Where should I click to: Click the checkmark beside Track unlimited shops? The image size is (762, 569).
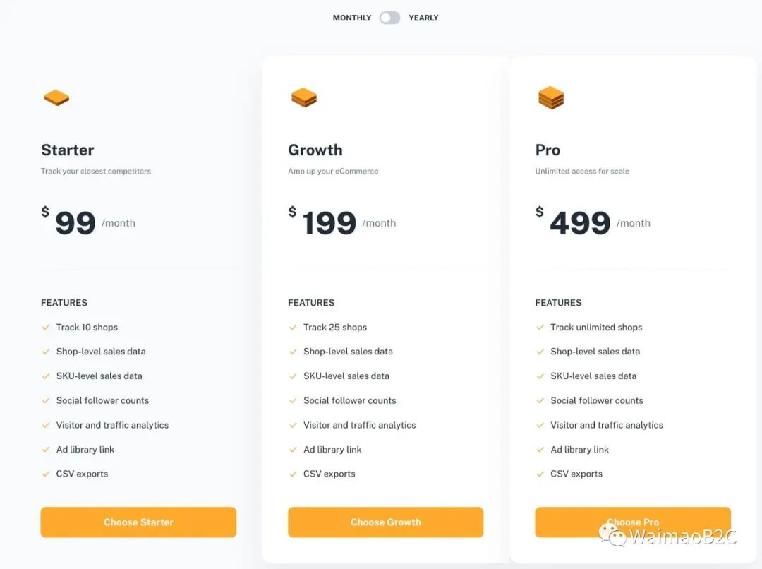point(540,328)
